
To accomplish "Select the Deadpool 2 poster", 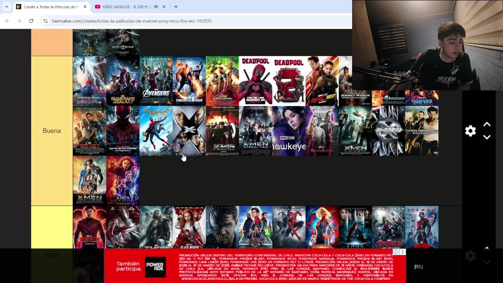I will tap(289, 81).
